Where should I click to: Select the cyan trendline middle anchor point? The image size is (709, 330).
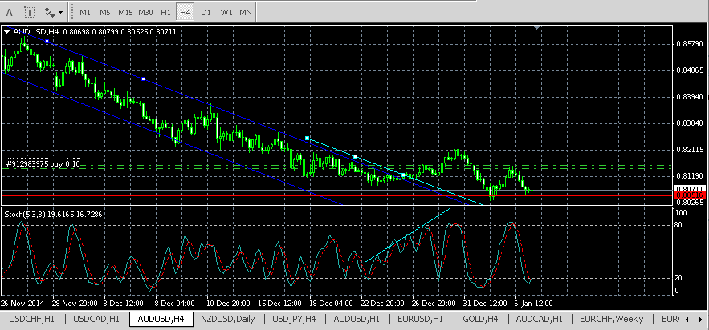coord(356,156)
